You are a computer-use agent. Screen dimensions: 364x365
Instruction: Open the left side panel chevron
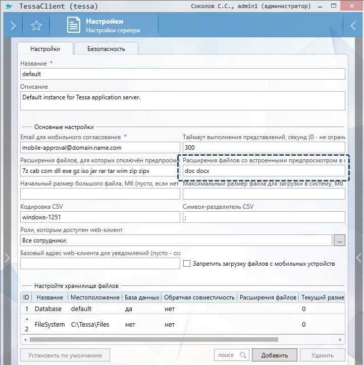pos(7,258)
